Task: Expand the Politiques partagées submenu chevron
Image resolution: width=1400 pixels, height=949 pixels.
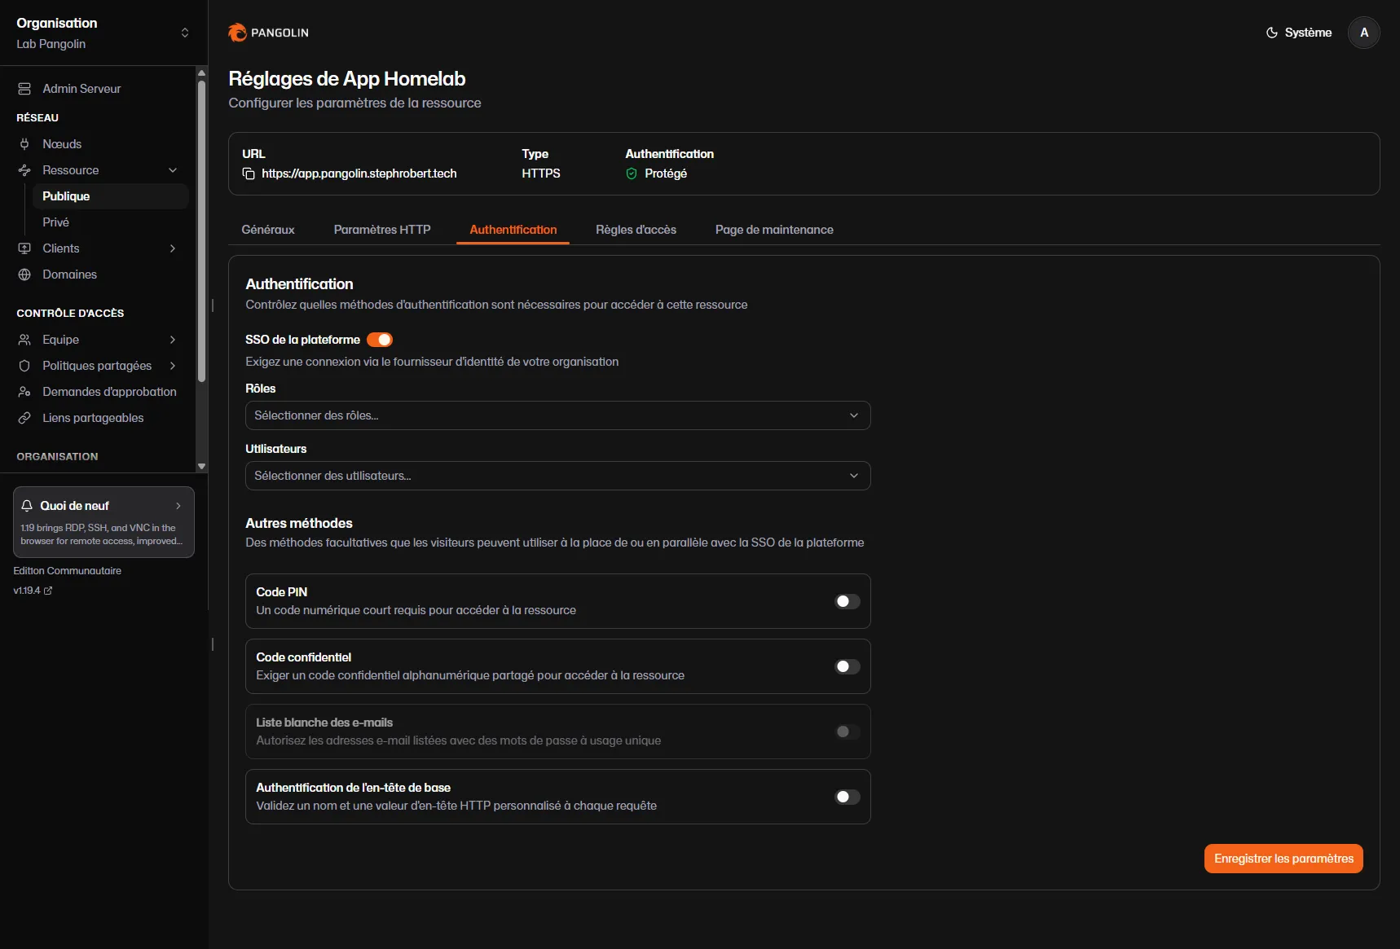Action: (x=173, y=366)
